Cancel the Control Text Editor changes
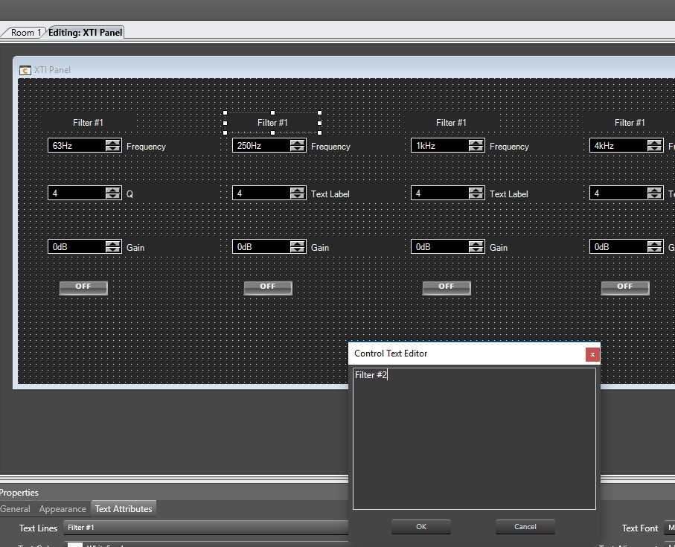This screenshot has width=675, height=547. (x=525, y=526)
